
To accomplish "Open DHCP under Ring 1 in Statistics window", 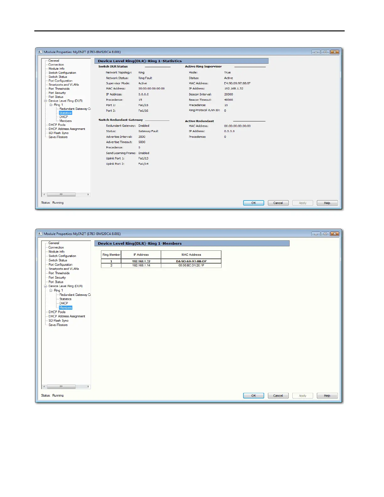I will 64,117.
